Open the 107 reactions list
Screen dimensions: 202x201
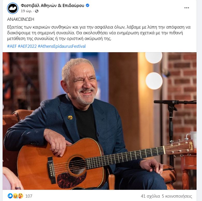[x=29, y=196]
